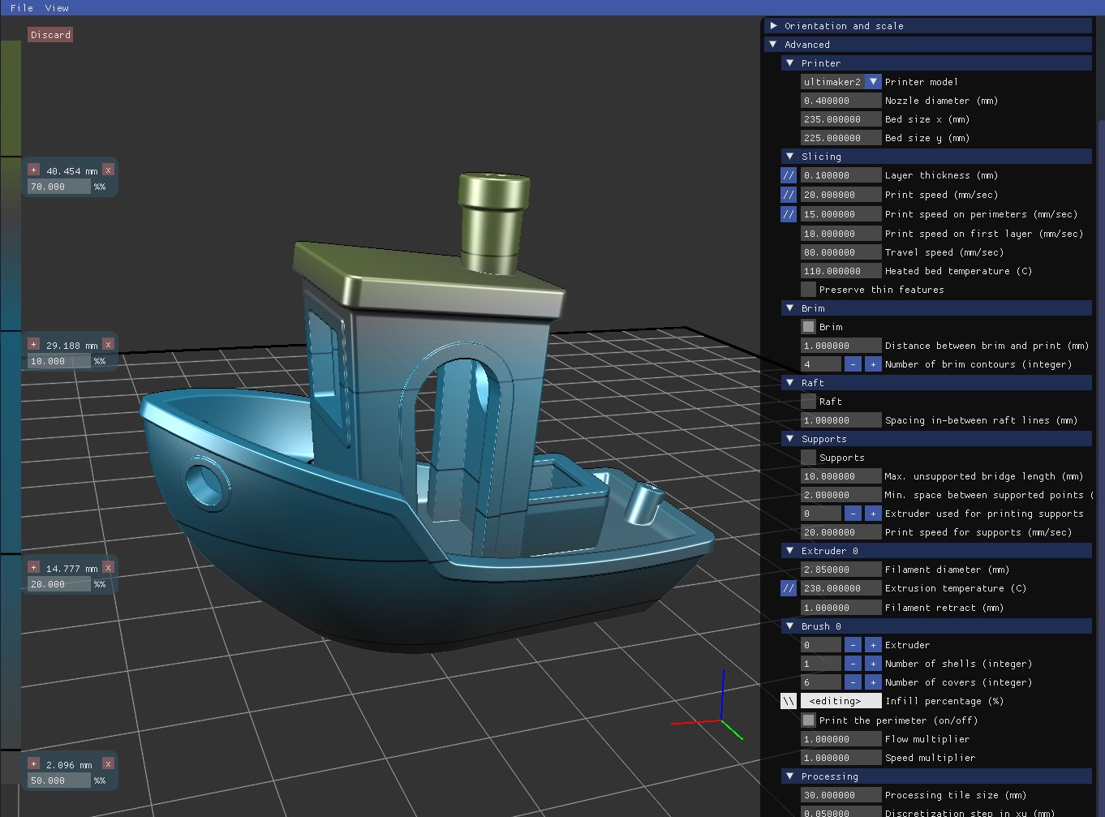The width and height of the screenshot is (1105, 817).
Task: Decrease number of shells with minus button
Action: pyautogui.click(x=852, y=664)
